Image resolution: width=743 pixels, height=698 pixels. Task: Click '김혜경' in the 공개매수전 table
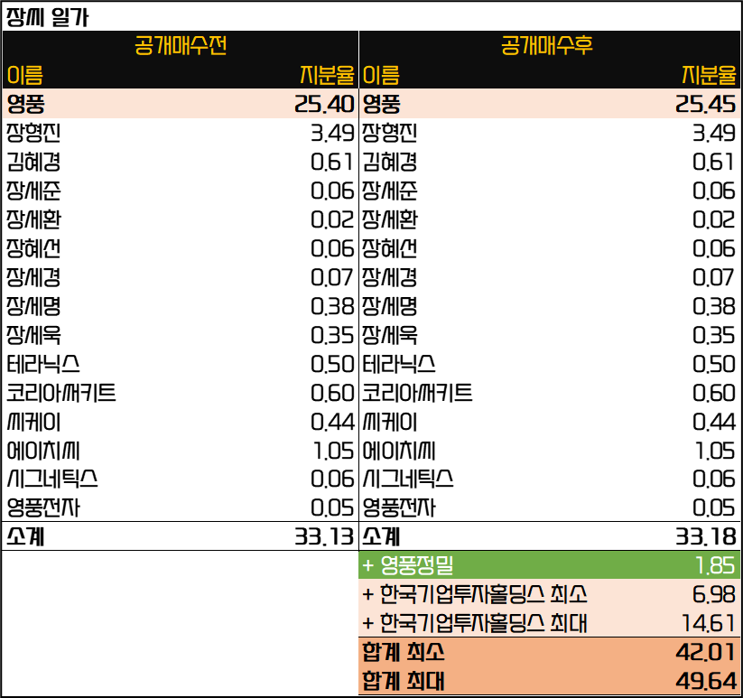[33, 162]
